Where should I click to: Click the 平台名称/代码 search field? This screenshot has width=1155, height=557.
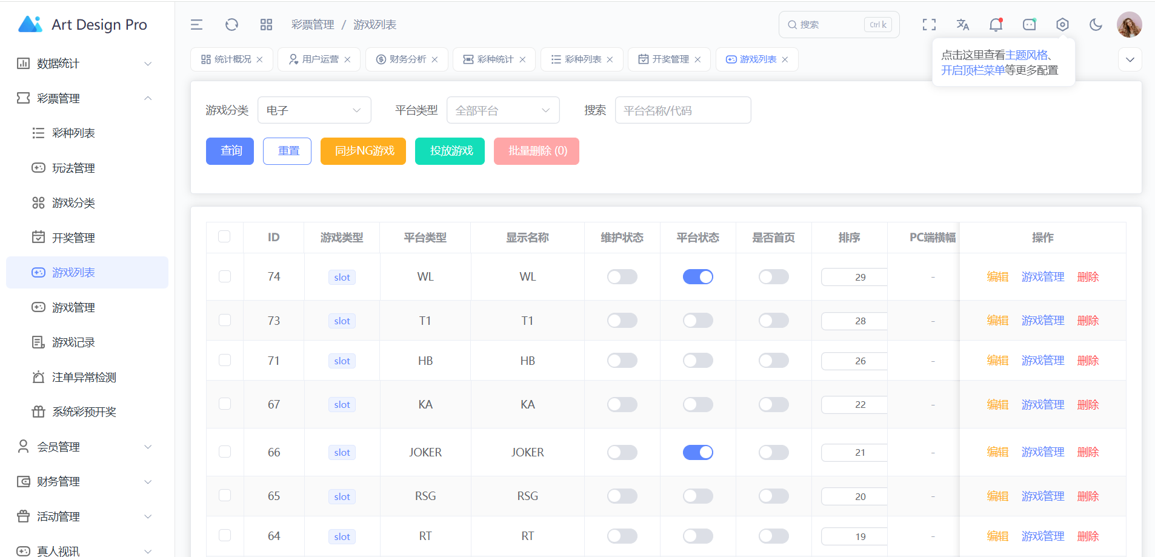coord(682,110)
